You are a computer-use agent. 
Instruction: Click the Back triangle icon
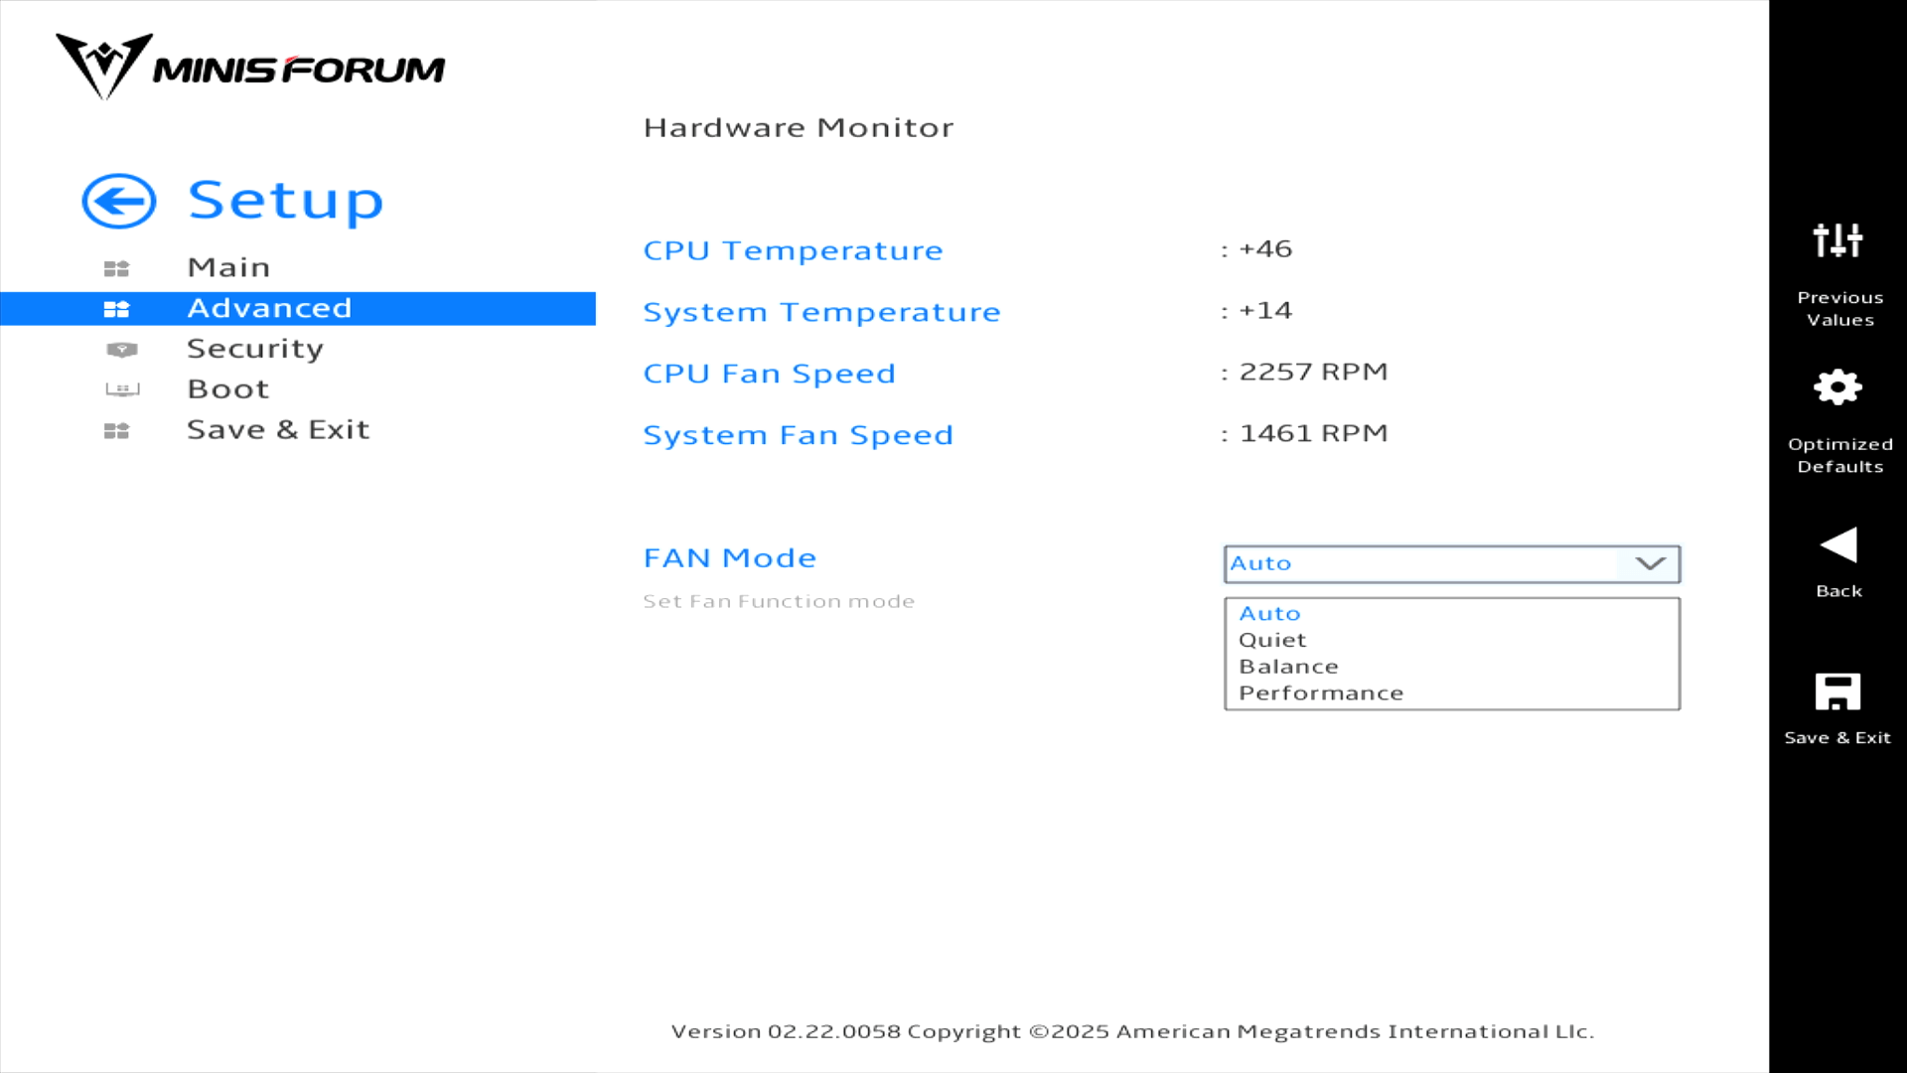(1837, 544)
